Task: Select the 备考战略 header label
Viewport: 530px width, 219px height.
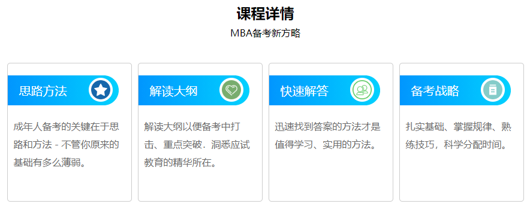Action: click(x=435, y=91)
